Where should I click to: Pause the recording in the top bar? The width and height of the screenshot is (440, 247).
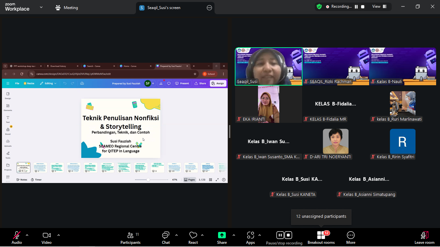pos(356,6)
